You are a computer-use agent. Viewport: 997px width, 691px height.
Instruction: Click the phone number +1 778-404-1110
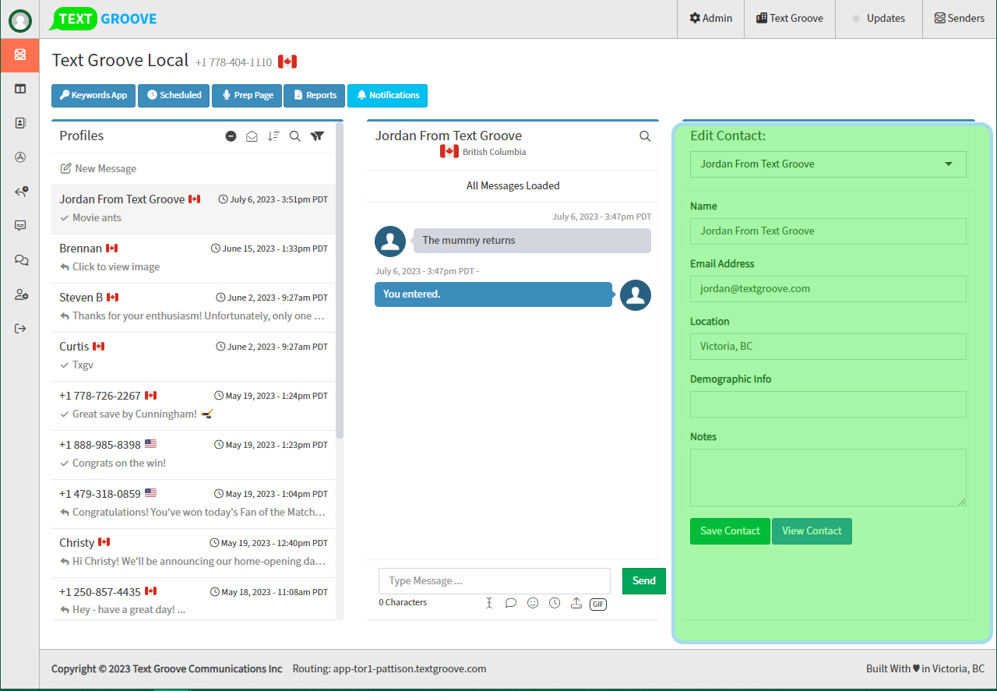[234, 62]
